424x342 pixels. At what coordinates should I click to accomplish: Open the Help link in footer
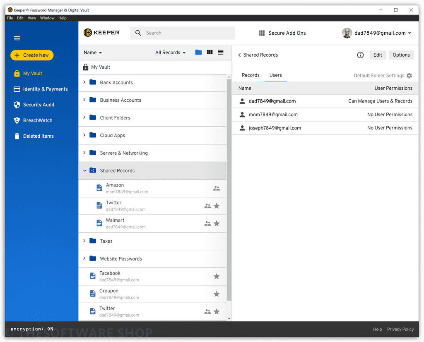pos(378,329)
